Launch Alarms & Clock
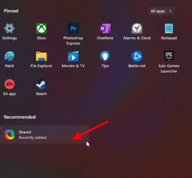Viewport: 192px width, 178px height. 137,31
